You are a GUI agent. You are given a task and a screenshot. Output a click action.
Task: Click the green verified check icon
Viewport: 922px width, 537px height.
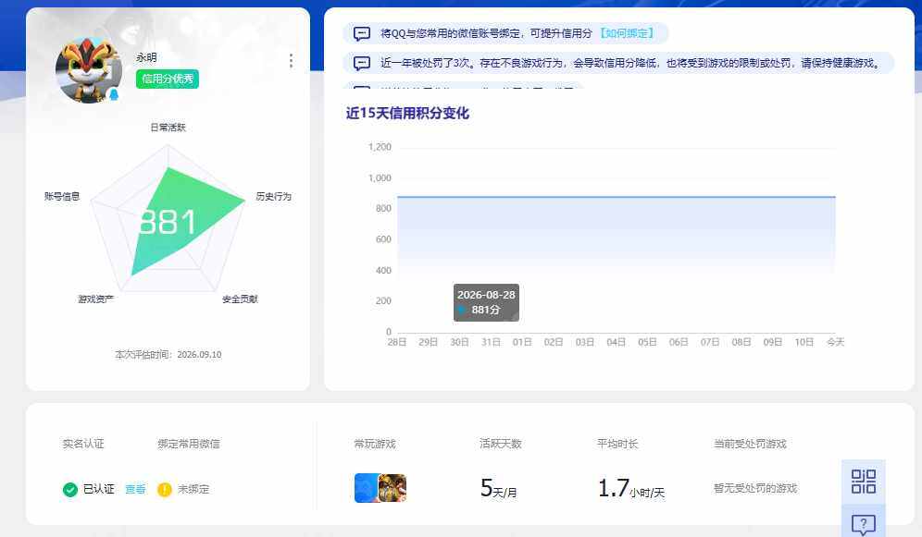(x=70, y=489)
